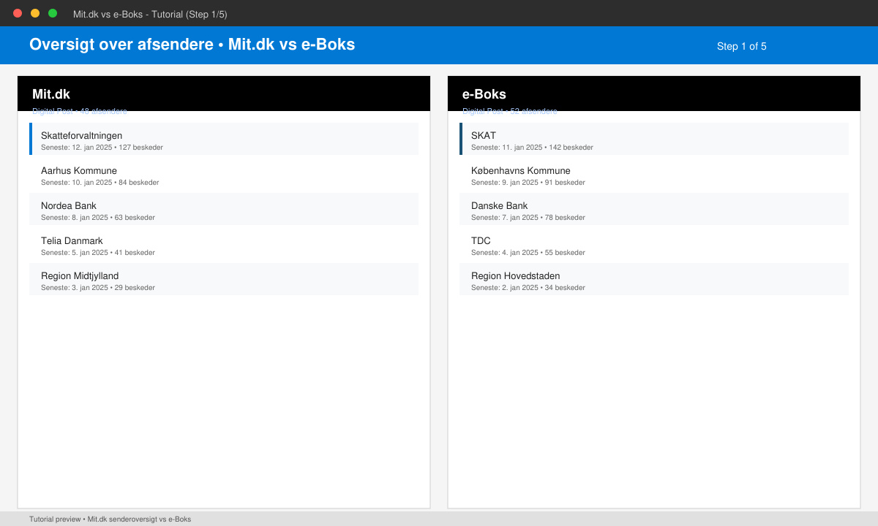Click the 'Tutorial preview' status bar text
Screen dimensions: 878x526
110,519
